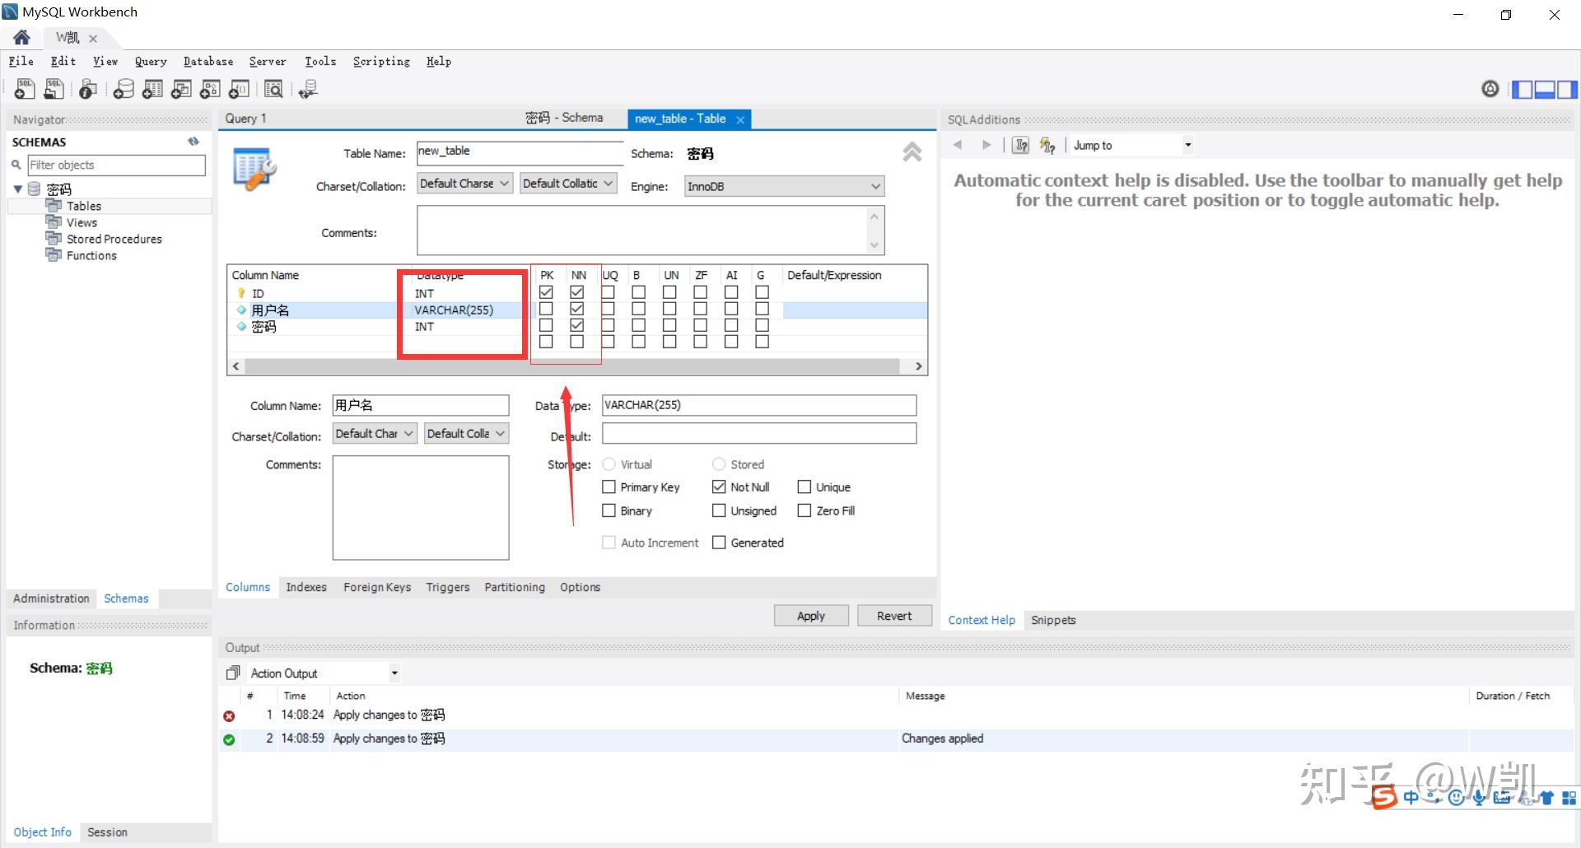Open table Default Charset dropdown
The width and height of the screenshot is (1581, 848).
point(465,184)
